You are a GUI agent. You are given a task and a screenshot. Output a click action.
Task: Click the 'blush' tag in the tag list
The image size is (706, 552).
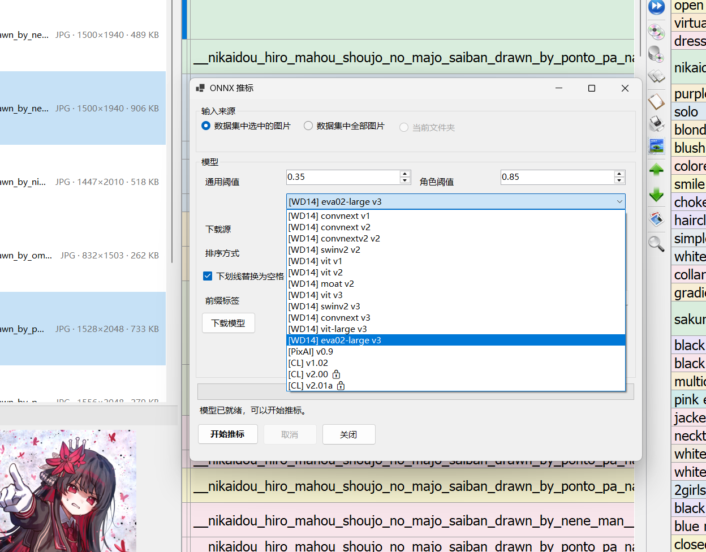click(x=688, y=148)
